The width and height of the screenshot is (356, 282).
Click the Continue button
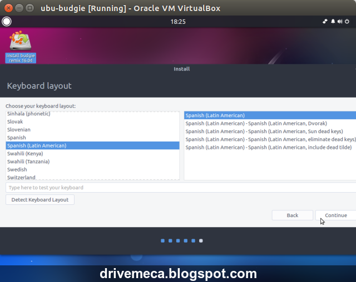(x=336, y=215)
